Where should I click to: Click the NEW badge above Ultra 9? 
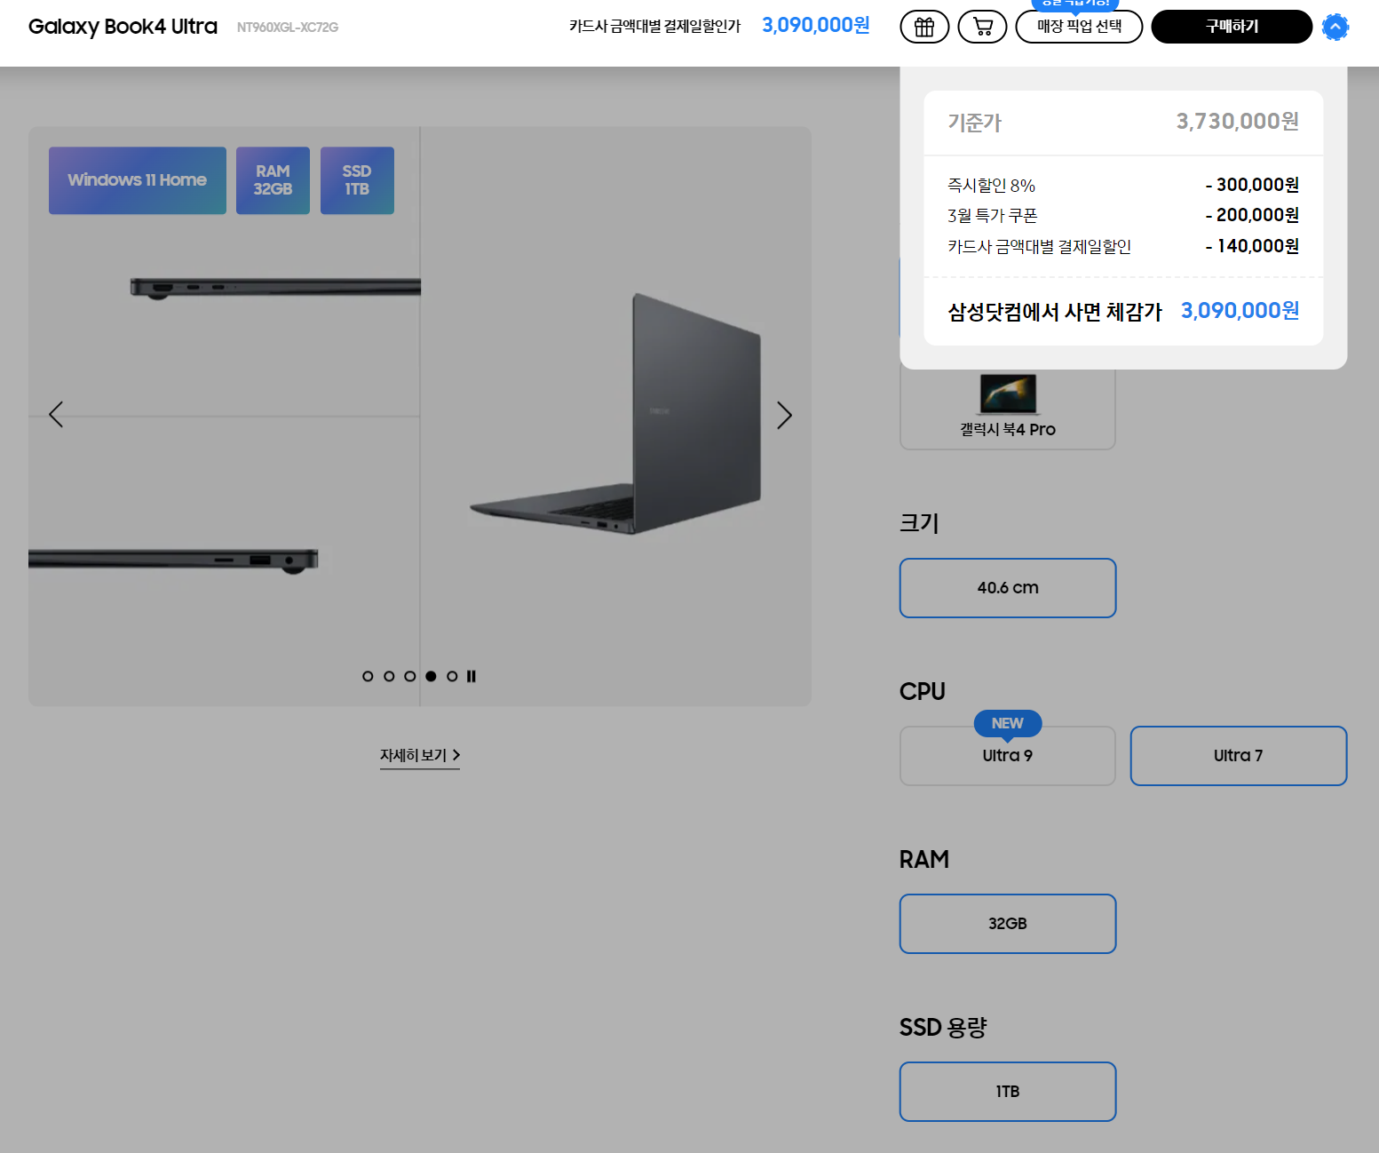point(1008,723)
